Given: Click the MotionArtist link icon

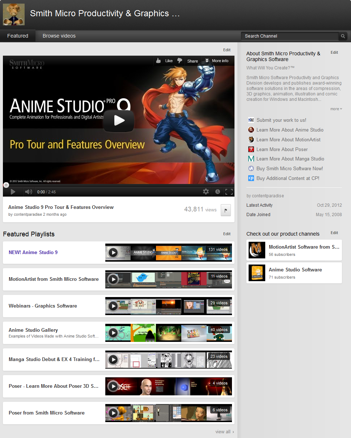Looking at the screenshot, I should (x=251, y=139).
